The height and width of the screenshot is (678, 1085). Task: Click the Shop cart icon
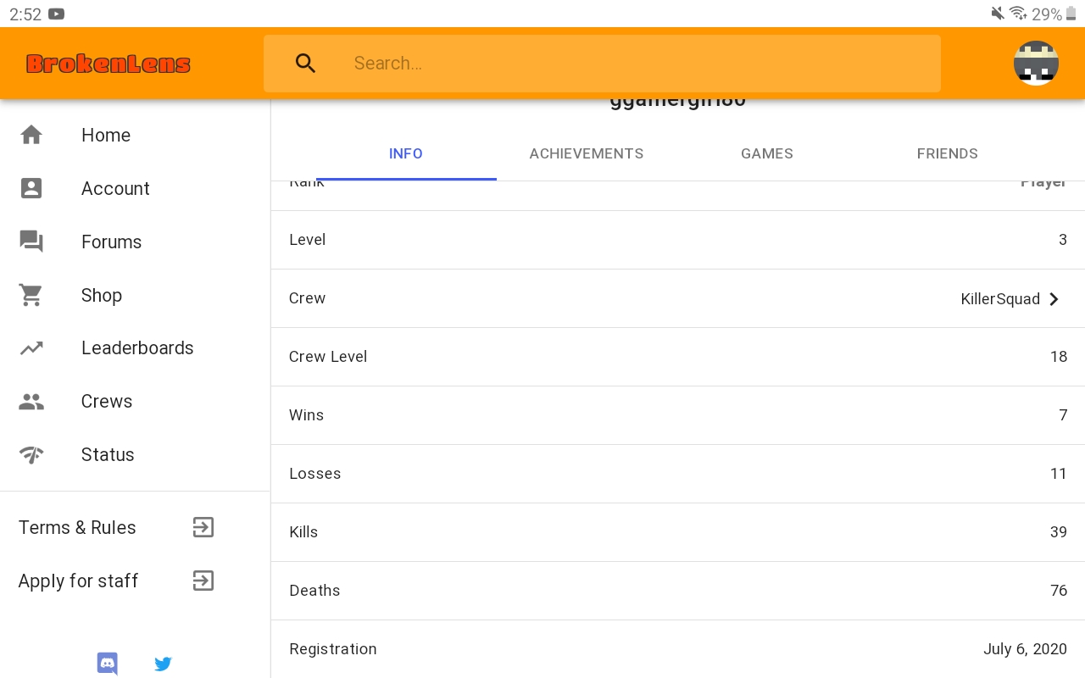pos(31,295)
